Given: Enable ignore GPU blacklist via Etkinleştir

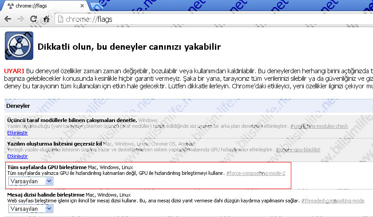Looking at the screenshot, I should [x=17, y=156].
